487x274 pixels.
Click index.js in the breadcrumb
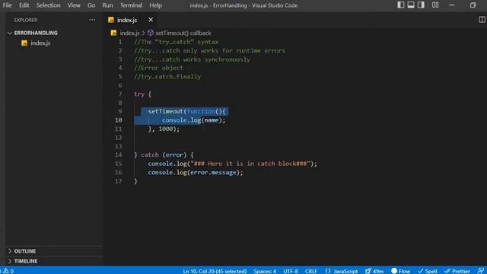(129, 33)
